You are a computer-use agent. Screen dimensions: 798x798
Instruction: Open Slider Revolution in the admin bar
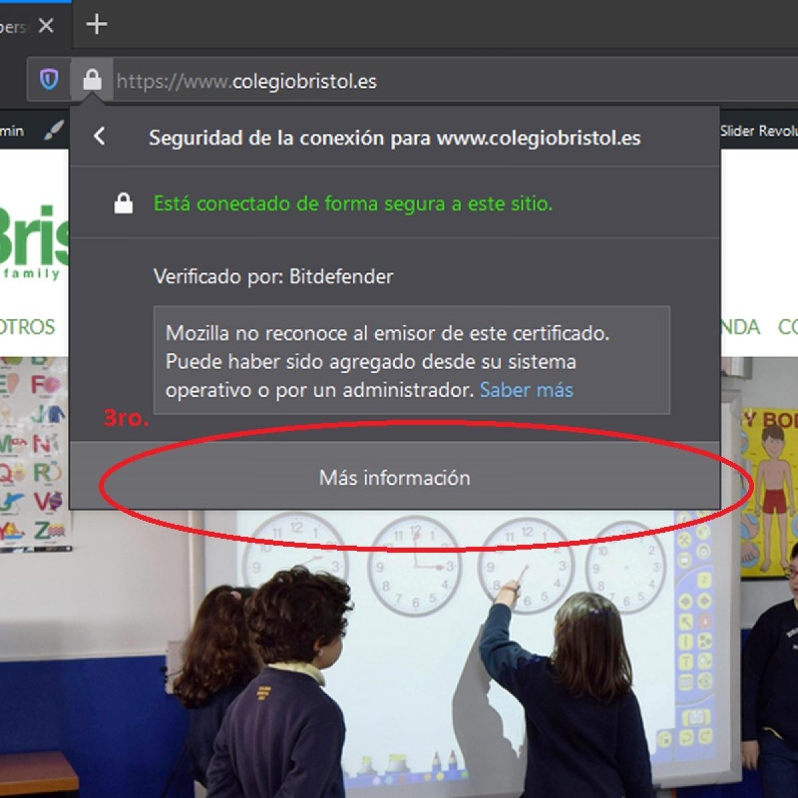(x=758, y=131)
